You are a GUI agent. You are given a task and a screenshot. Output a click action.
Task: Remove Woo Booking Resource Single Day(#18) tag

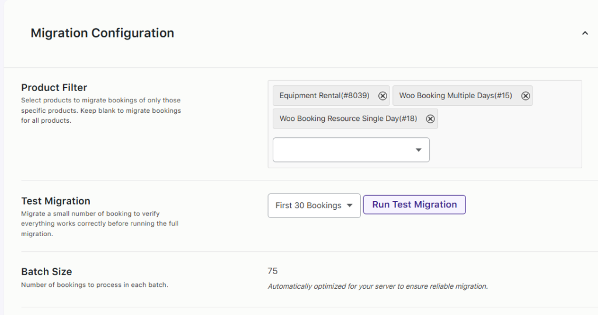[x=430, y=119]
